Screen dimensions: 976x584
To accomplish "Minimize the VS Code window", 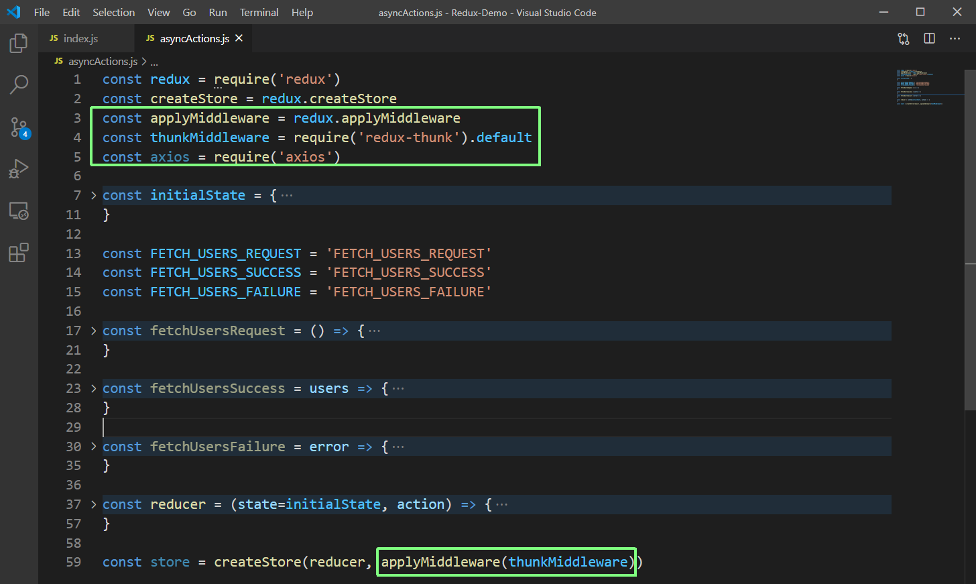I will click(883, 12).
